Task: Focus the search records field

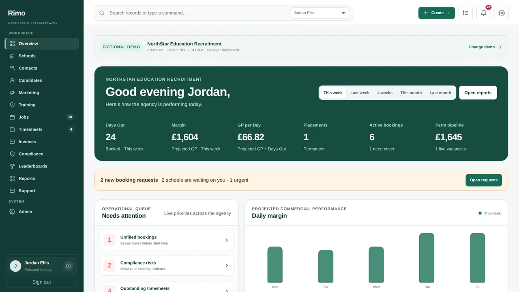Action: pos(197,13)
